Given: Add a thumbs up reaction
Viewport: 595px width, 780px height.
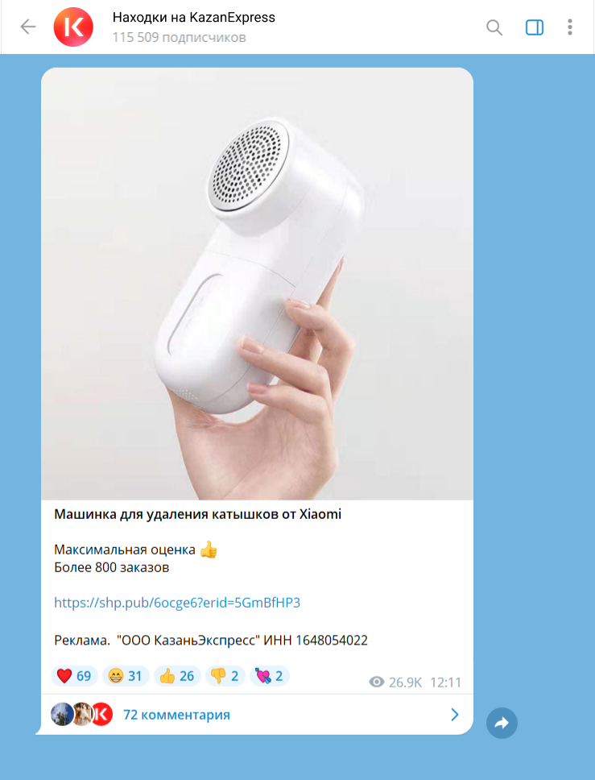Looking at the screenshot, I should coord(177,676).
